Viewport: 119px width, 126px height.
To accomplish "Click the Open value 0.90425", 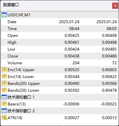I will [x=72, y=36].
